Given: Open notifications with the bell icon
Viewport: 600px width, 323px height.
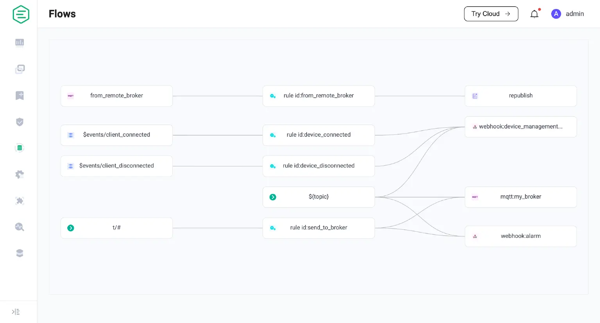Looking at the screenshot, I should (x=534, y=14).
